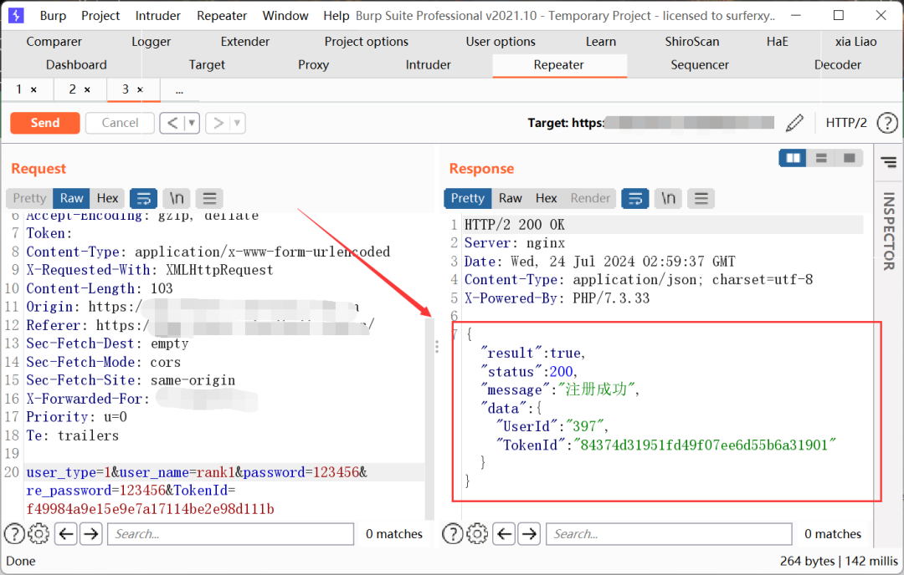Click the Response search input field

coord(669,534)
